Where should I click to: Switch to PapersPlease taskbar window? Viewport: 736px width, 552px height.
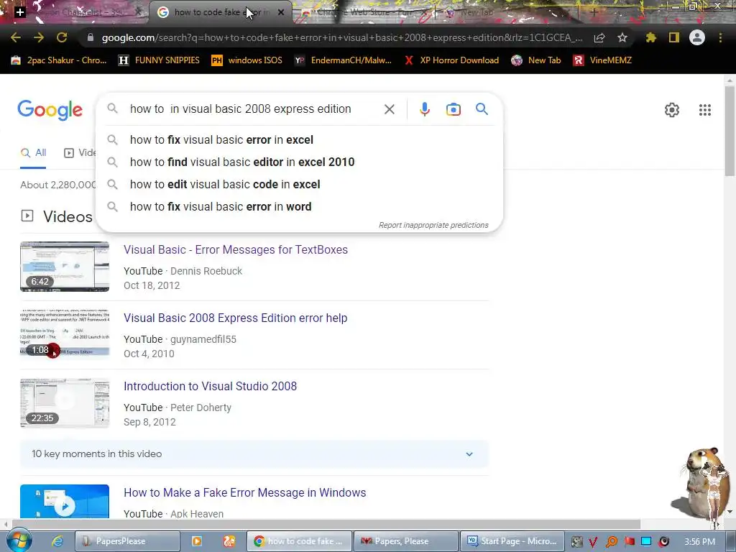[128, 541]
